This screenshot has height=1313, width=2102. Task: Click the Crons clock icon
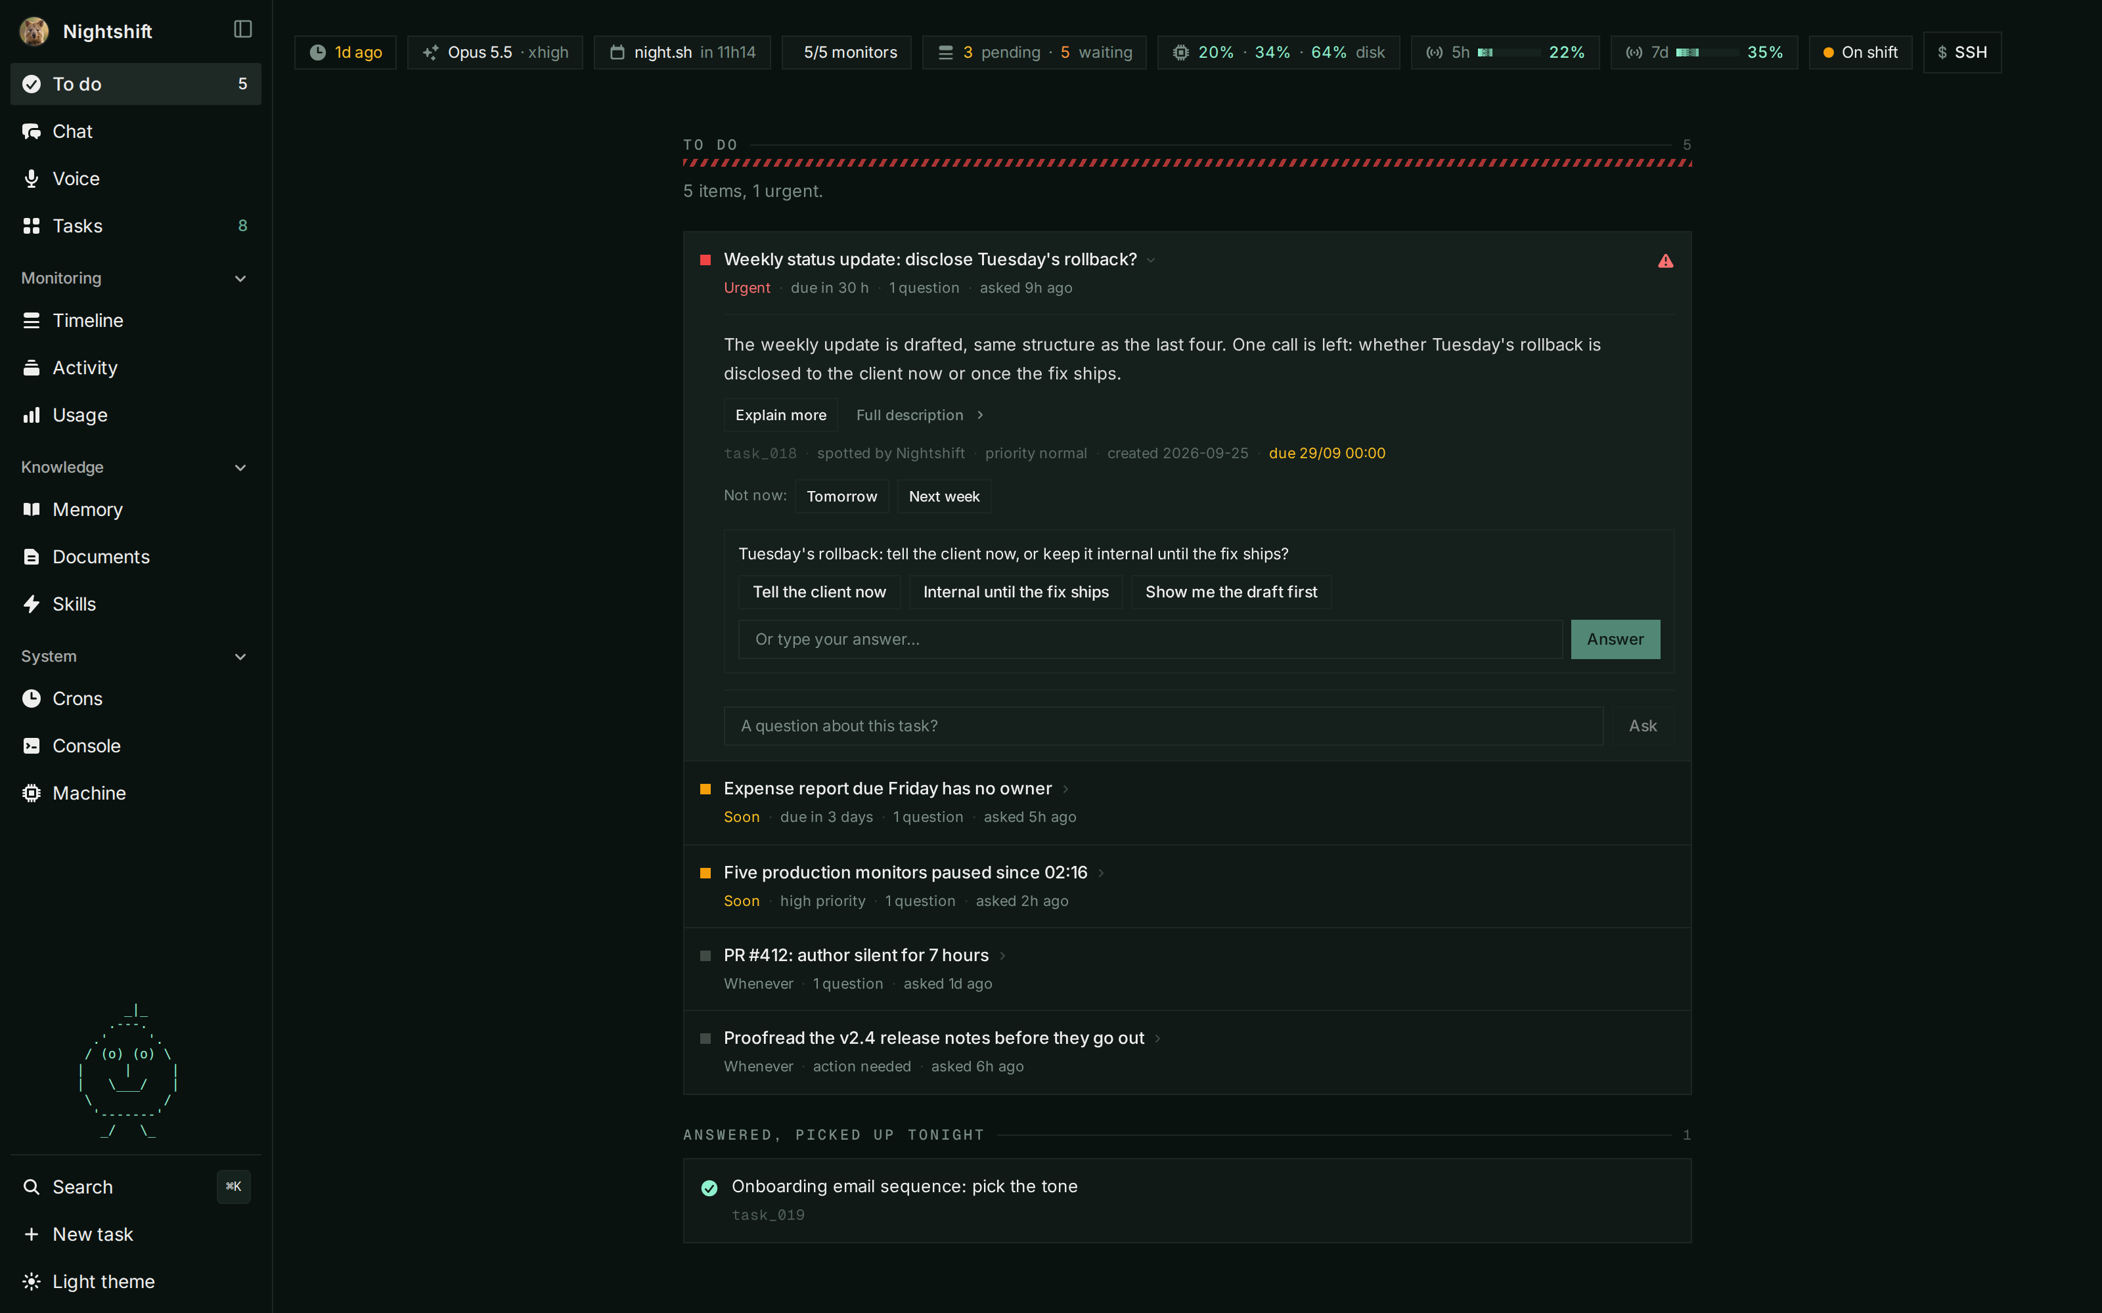[x=32, y=699]
